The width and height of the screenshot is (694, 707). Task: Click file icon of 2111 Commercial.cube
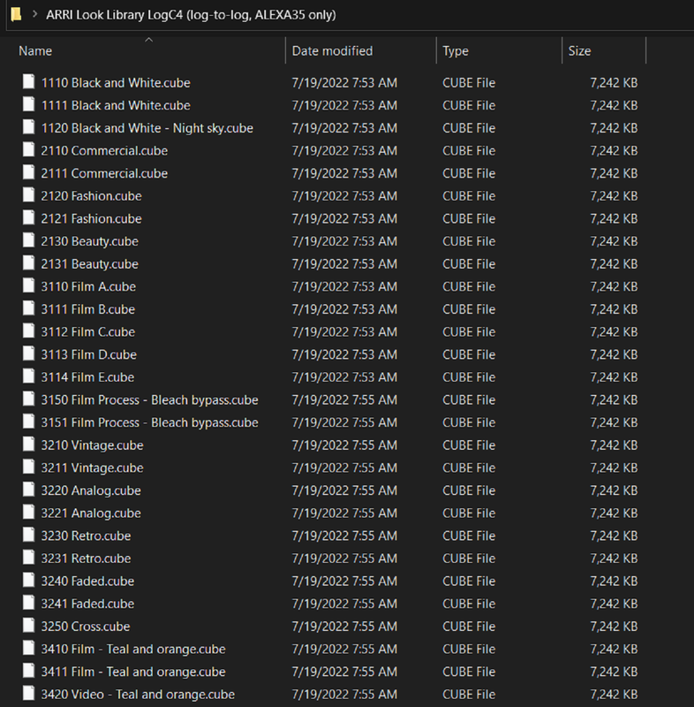[x=29, y=172]
